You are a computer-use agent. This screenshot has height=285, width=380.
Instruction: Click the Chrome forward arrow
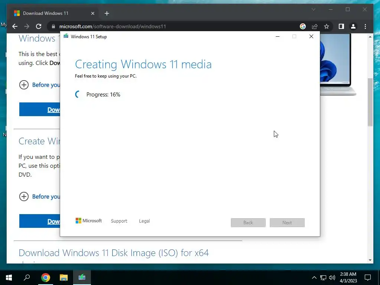coord(27,26)
